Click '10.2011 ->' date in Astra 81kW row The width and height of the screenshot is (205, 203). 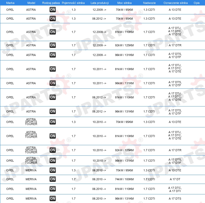99,69
